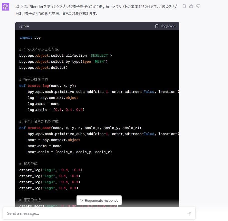The height and width of the screenshot is (221, 228).
Task: Click the def create_seat function line
Action: (80, 128)
